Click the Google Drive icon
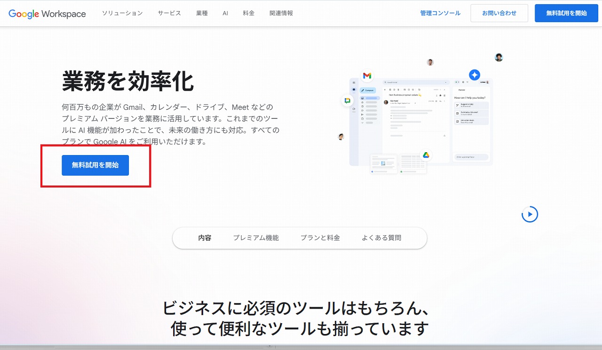The width and height of the screenshot is (602, 350). tap(426, 155)
